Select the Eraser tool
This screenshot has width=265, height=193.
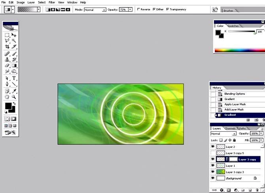7,65
